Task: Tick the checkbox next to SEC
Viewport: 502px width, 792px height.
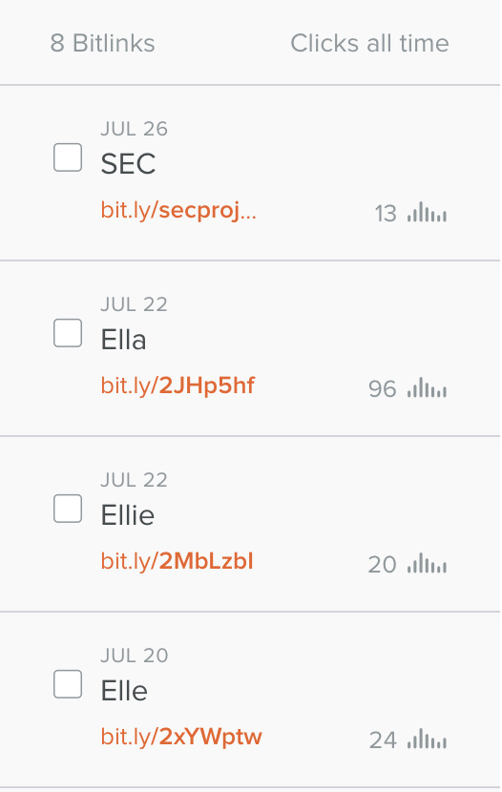Action: [68, 157]
